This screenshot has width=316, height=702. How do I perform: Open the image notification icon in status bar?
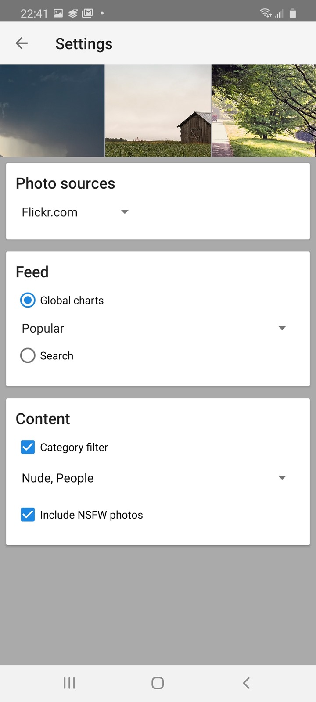58,13
